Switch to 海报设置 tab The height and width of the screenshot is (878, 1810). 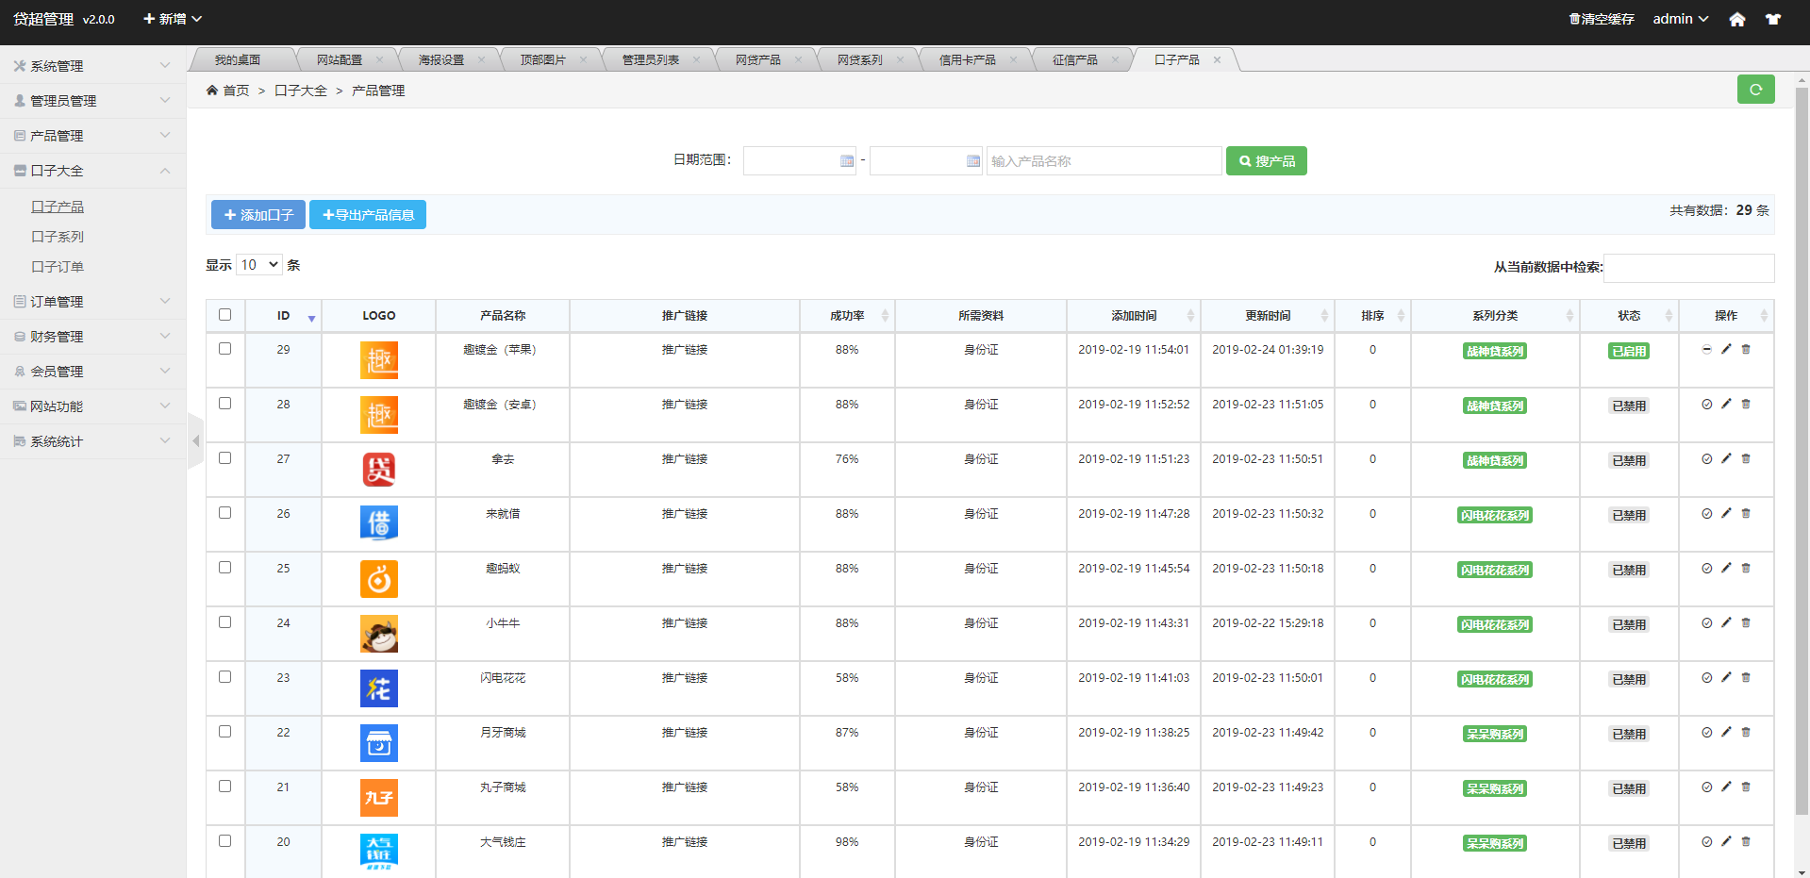[441, 59]
